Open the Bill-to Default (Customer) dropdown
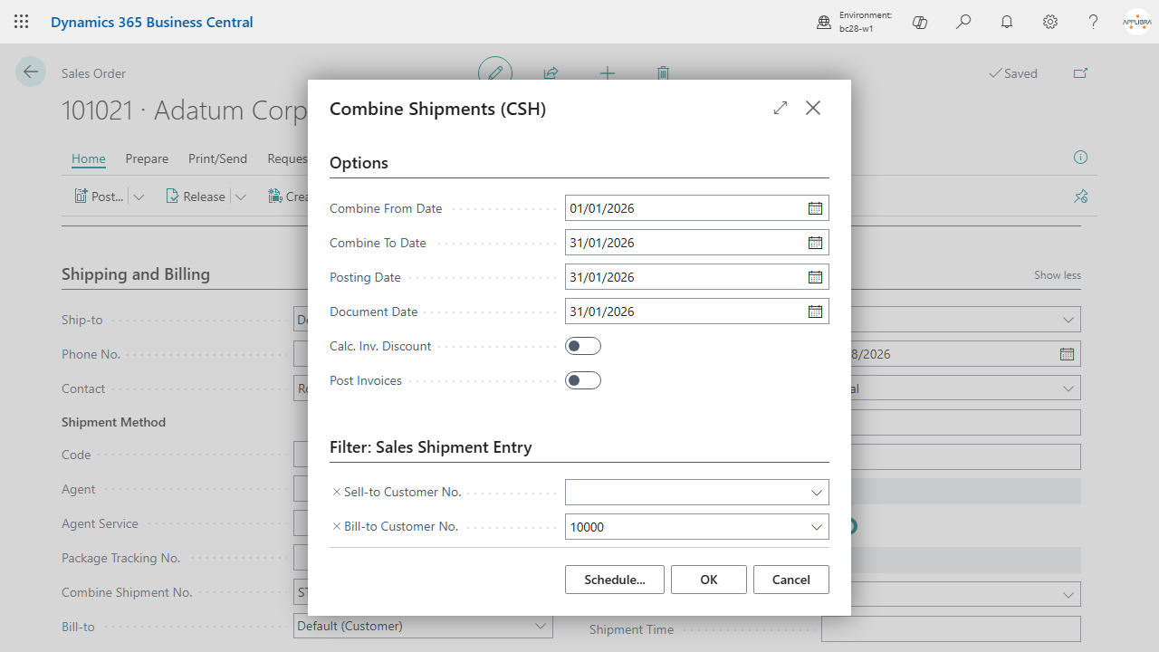The width and height of the screenshot is (1159, 652). tap(541, 626)
